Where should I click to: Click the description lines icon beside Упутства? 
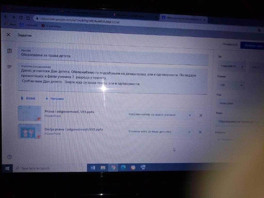point(10,67)
